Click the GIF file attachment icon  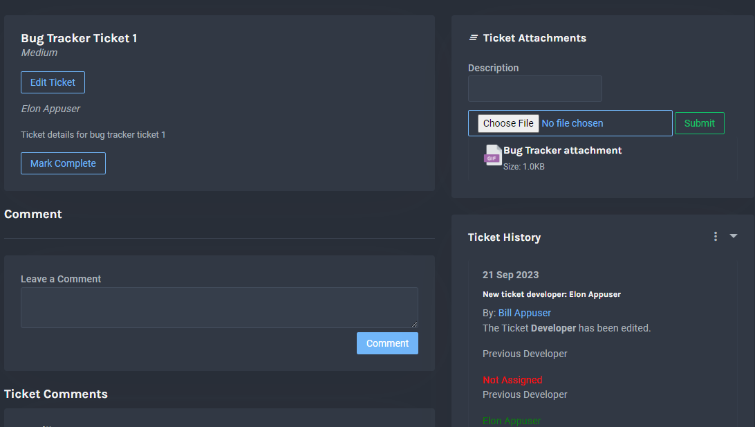492,156
